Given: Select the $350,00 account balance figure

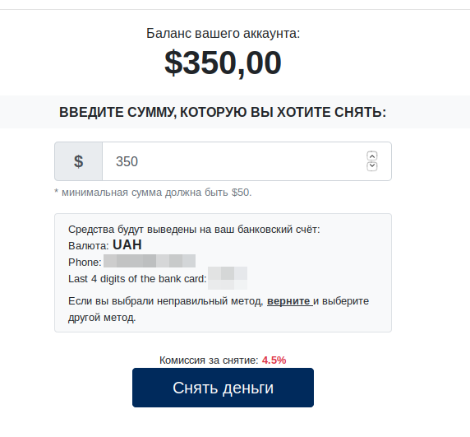Looking at the screenshot, I should tap(223, 63).
